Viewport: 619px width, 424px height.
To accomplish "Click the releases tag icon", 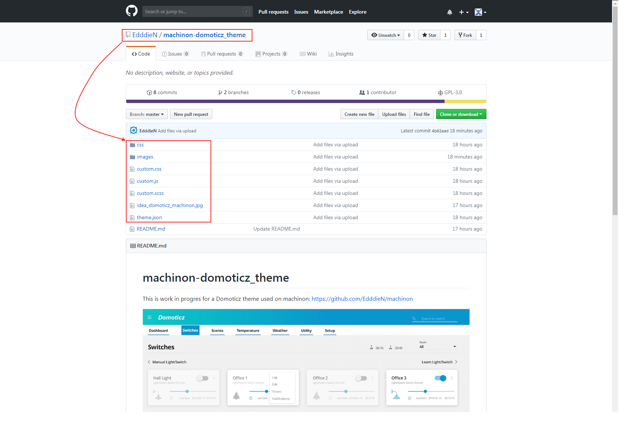I will pos(294,93).
